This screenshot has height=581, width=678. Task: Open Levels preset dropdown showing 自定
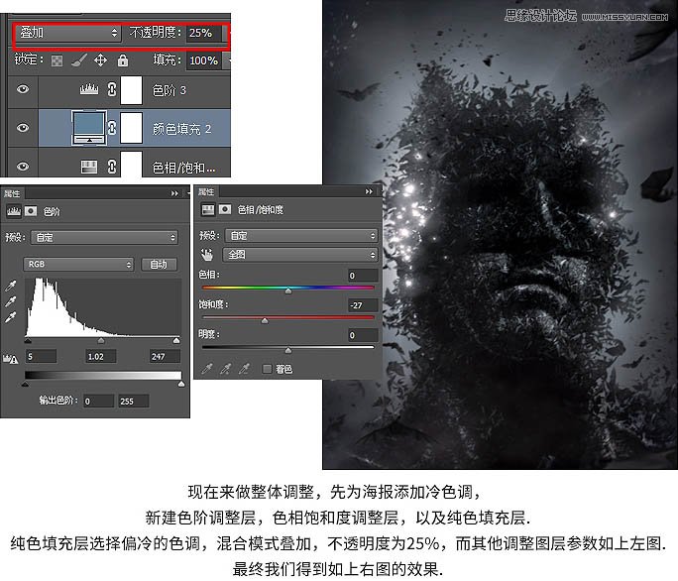pos(104,238)
